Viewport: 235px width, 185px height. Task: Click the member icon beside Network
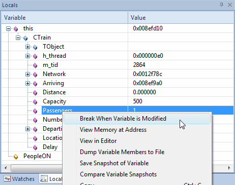click(35, 75)
